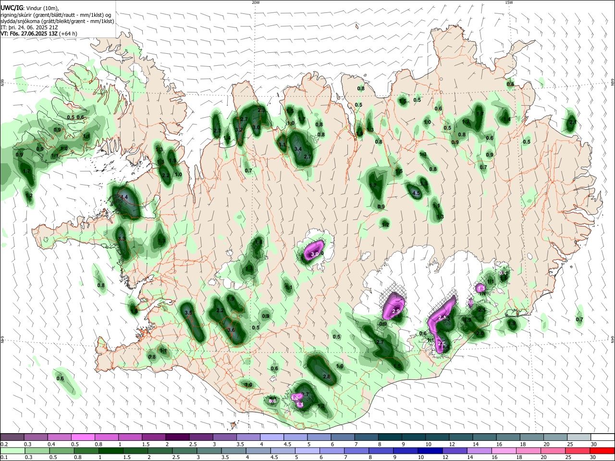Select the VT: Fös. 27.06.2025 13Z (+64 h) line
Image resolution: width=615 pixels, height=461 pixels.
39,34
